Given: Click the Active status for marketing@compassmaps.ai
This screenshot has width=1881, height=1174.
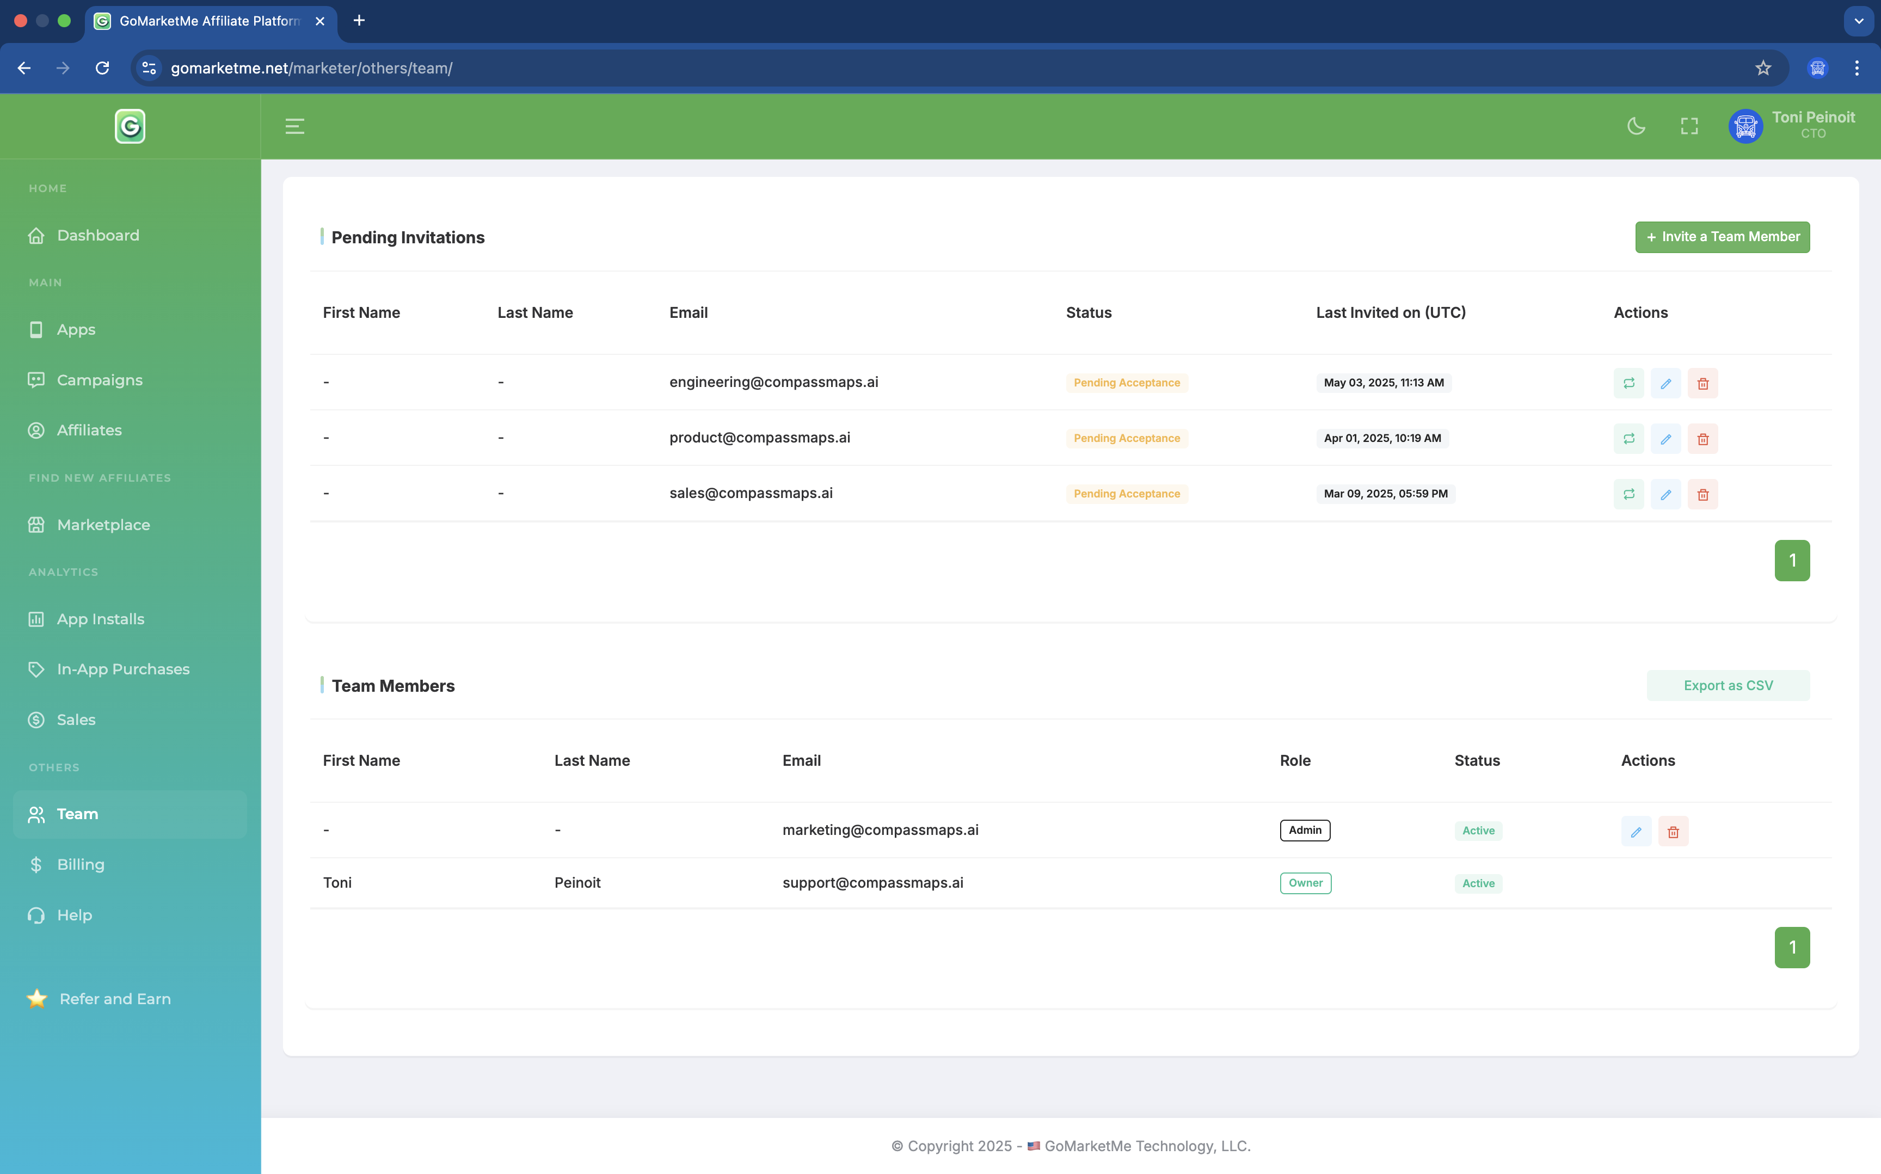Looking at the screenshot, I should pyautogui.click(x=1478, y=831).
